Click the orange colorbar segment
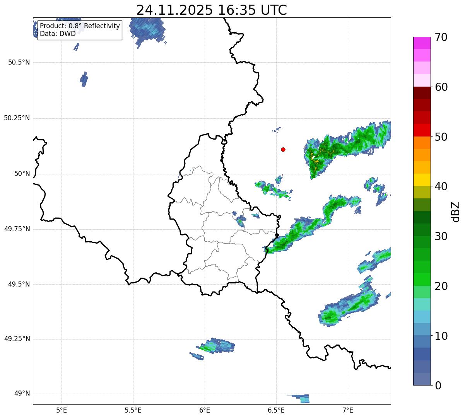Viewport: 465px width, 418px height. [422, 143]
